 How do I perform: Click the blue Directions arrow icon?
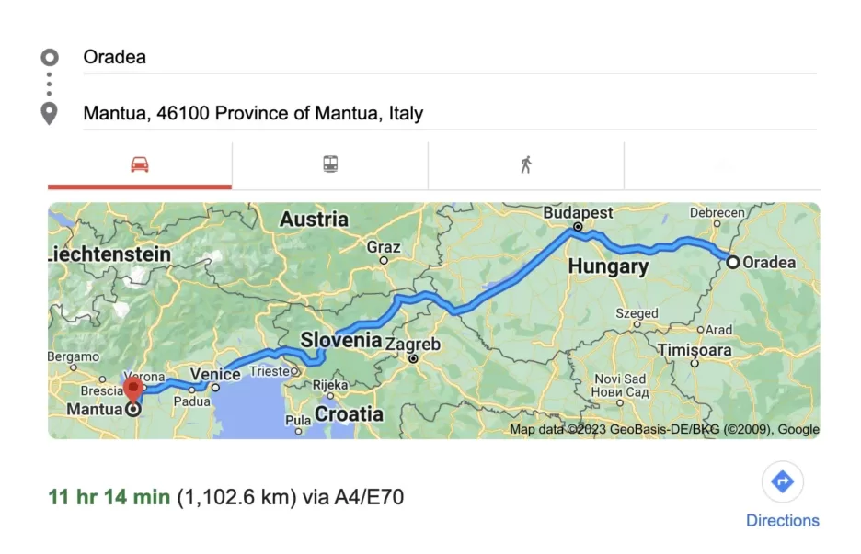[x=782, y=482]
